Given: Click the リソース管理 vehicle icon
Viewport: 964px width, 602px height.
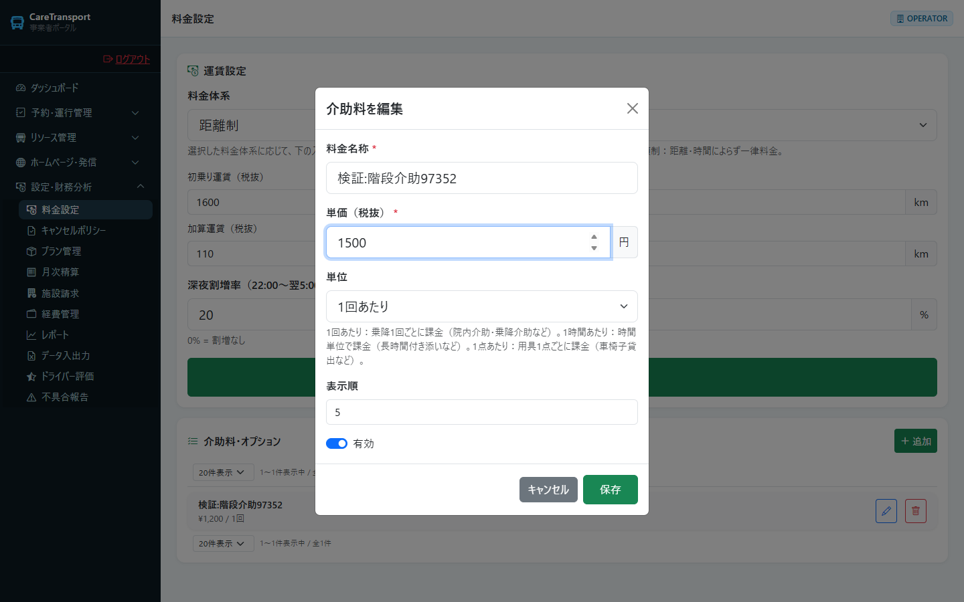Looking at the screenshot, I should [x=21, y=137].
